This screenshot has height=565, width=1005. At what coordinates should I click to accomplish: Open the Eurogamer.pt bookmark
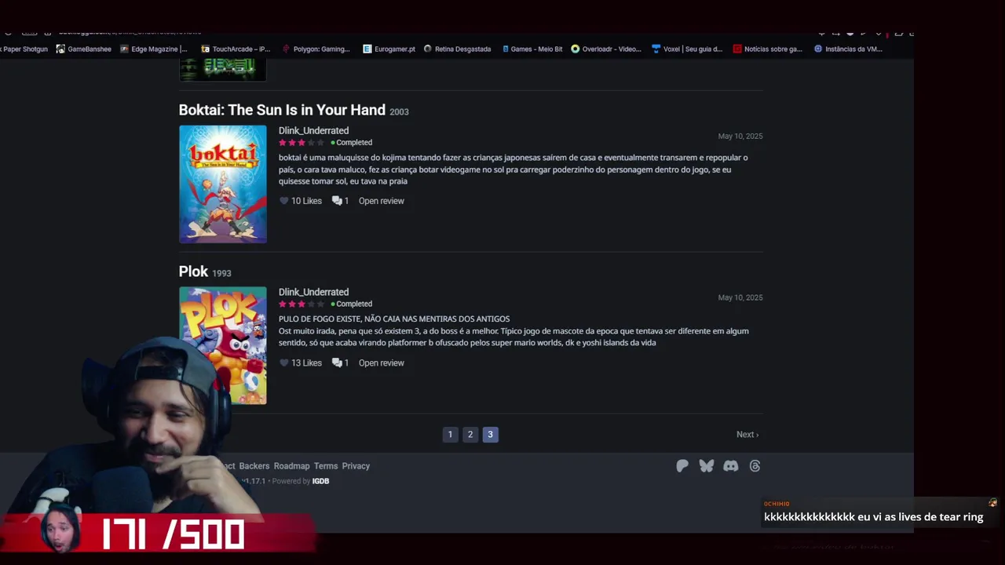tap(389, 49)
